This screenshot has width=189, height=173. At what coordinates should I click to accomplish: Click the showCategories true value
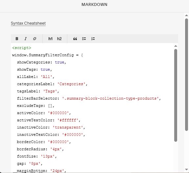(59, 62)
